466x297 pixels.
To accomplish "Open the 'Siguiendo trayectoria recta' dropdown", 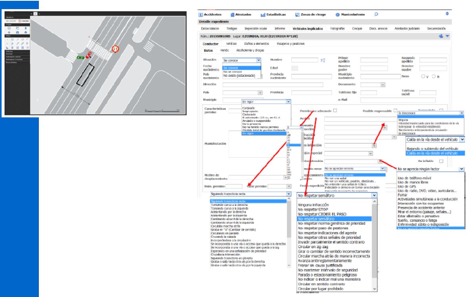I will 250,194.
